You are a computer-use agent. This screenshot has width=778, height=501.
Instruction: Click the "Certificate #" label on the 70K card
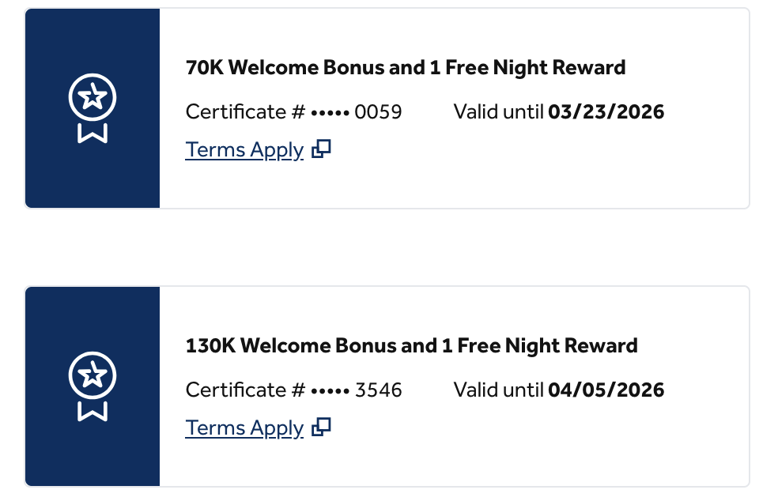coord(245,112)
